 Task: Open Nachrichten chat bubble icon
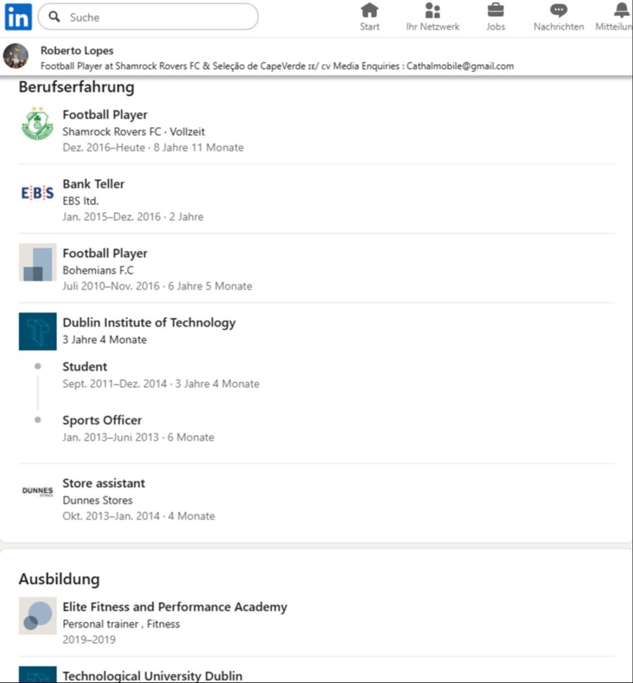coord(558,11)
